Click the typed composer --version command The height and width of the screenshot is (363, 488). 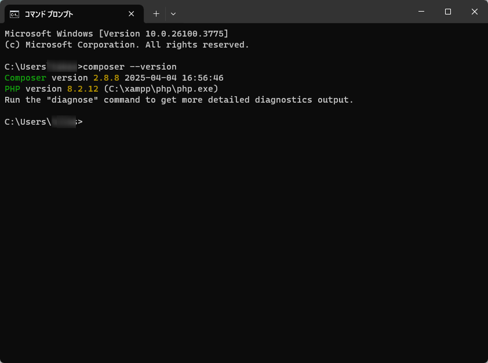point(130,67)
